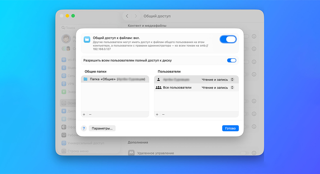This screenshot has height=174, width=320.
Task: Click the «Общие» folder icon in shared folders list
Action: [x=86, y=79]
